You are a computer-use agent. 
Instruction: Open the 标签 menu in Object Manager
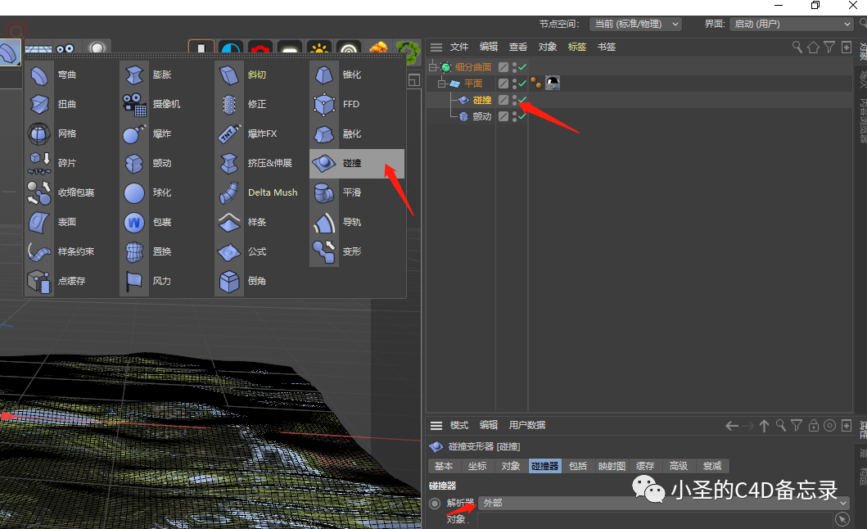(576, 47)
